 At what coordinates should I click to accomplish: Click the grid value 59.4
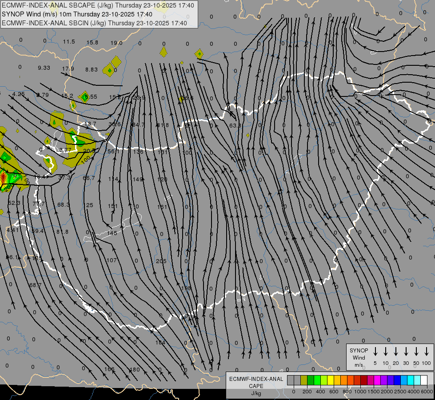click(37, 231)
